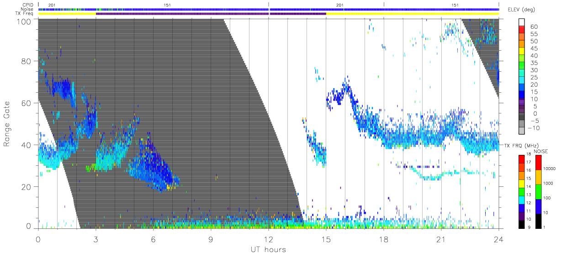Click the 100 label in the NOISE legend
This screenshot has height=259, width=561.
click(x=548, y=198)
